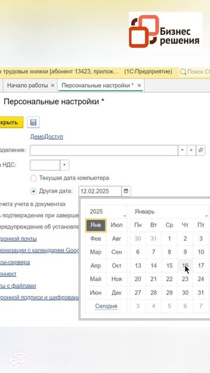The width and height of the screenshot is (210, 373).
Task: Close the Начало работы tab
Action: [x=53, y=86]
